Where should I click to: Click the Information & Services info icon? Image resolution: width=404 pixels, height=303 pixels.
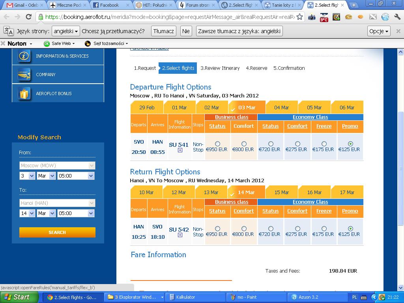[x=24, y=56]
